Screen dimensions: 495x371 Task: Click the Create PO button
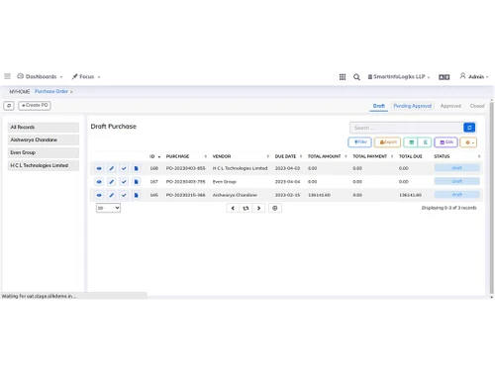tap(35, 106)
